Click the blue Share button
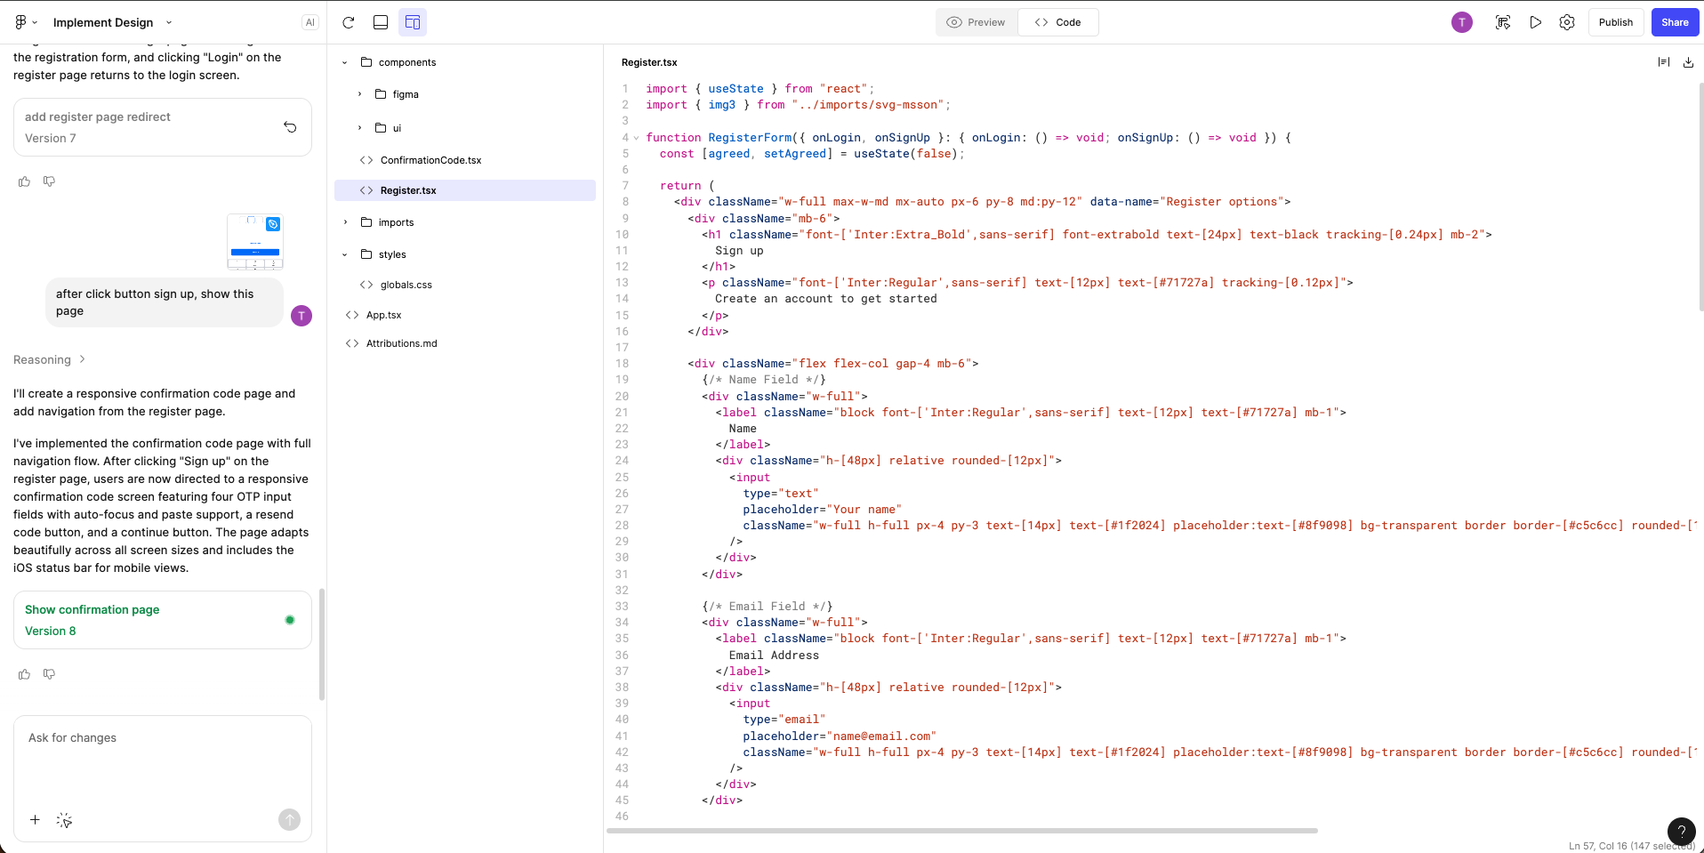Viewport: 1704px width, 853px height. click(x=1675, y=22)
